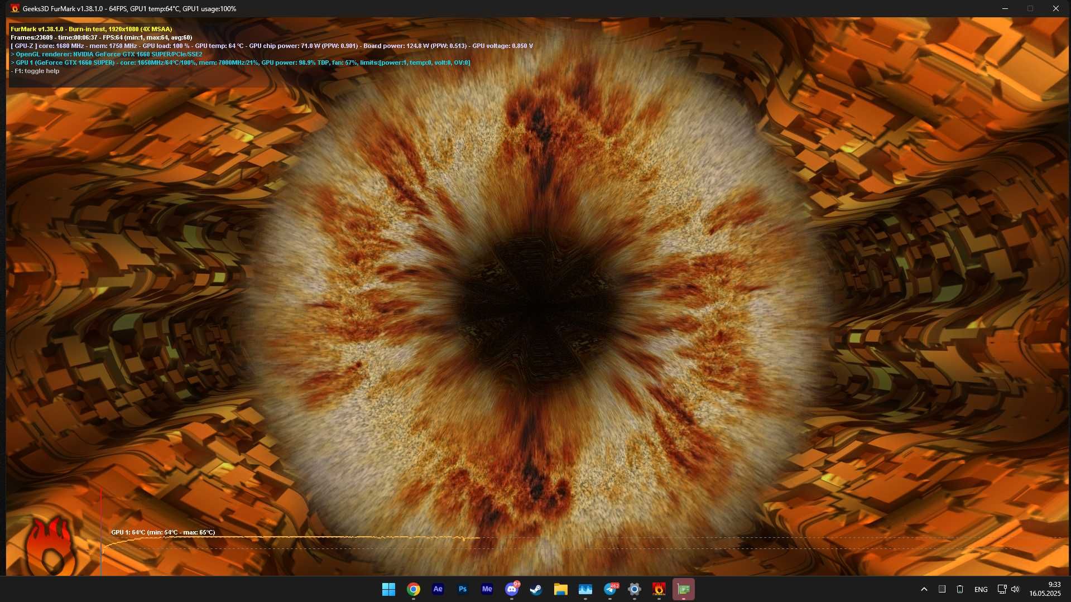The width and height of the screenshot is (1071, 602).
Task: Click the '[ GPU-Z ] core: 1680 MHz' line
Action: click(272, 46)
